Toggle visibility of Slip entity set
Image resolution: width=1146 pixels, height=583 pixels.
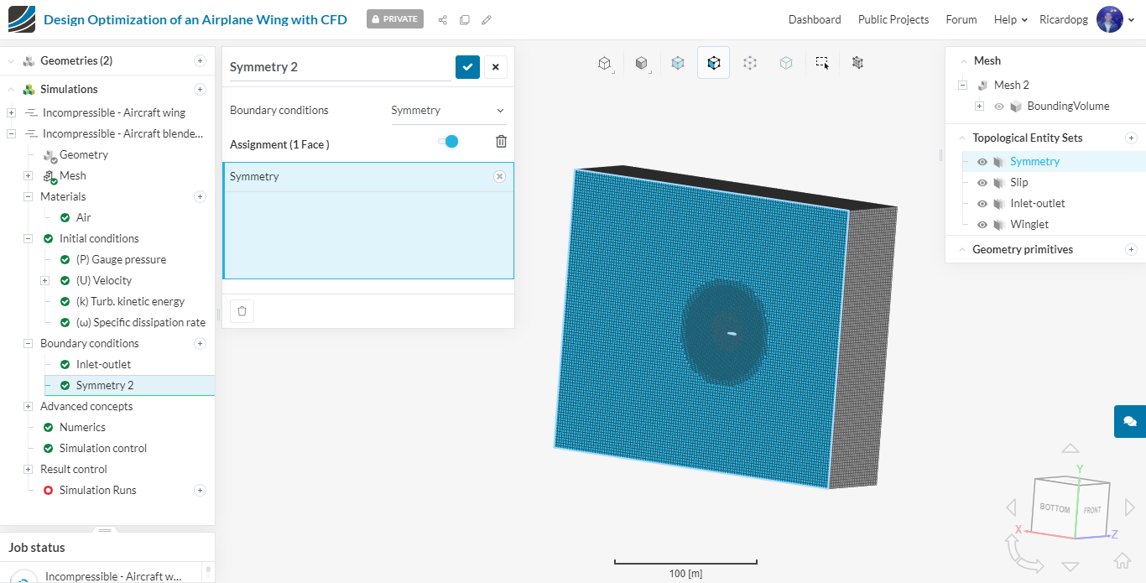(982, 183)
